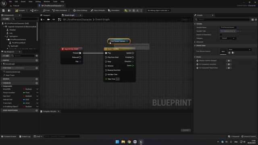Add Physics Volume Changed event
258x145 pixels.
tap(229, 61)
